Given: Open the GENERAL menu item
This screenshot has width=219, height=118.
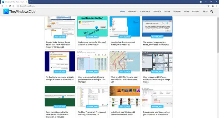Looking at the screenshot, I should (177, 12).
